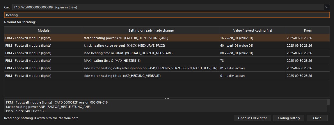This screenshot has width=334, height=125.
Task: Focus the search field containing "heating"
Action: tap(167, 15)
